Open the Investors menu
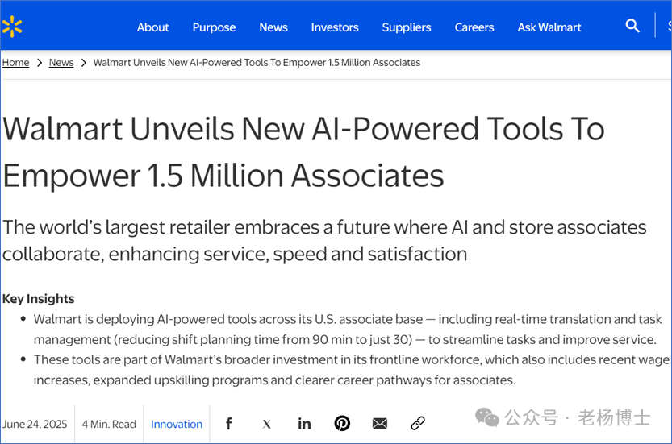 click(335, 27)
